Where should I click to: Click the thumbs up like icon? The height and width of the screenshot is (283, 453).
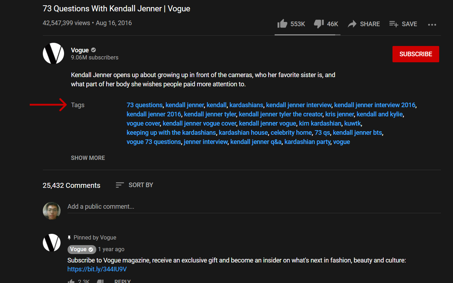pos(282,23)
